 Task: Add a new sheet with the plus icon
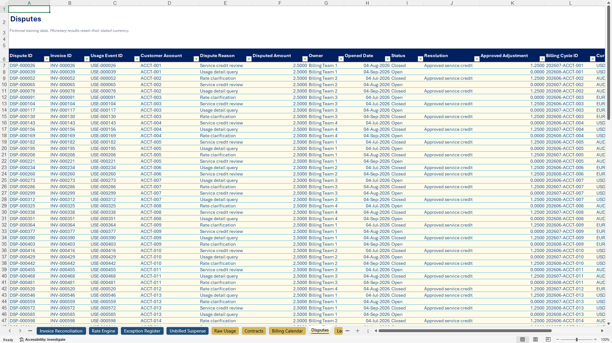click(358, 331)
